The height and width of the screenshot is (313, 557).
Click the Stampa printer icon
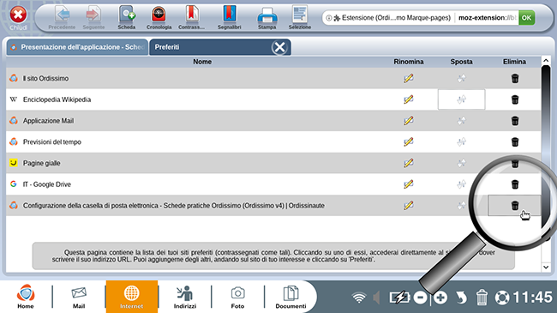pyautogui.click(x=267, y=17)
